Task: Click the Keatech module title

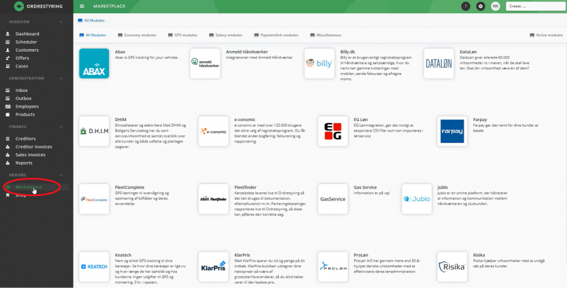Action: (123, 255)
